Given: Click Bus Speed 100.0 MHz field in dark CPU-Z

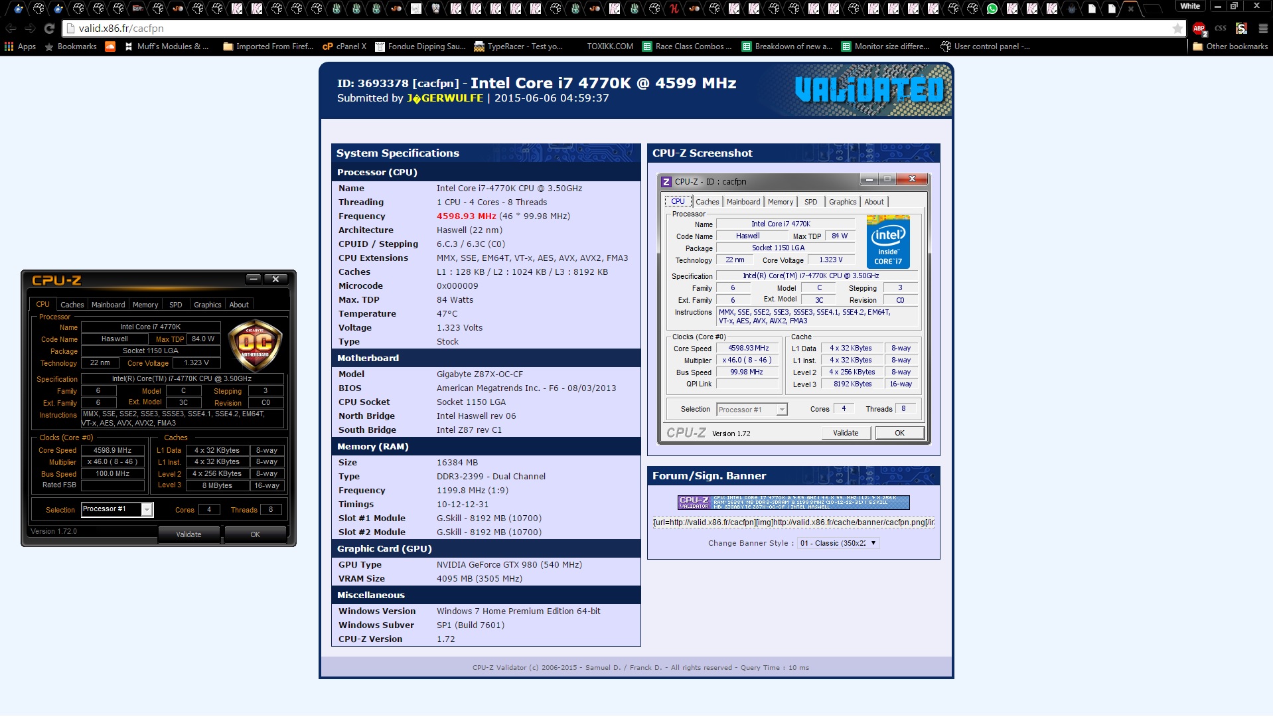Looking at the screenshot, I should [112, 474].
